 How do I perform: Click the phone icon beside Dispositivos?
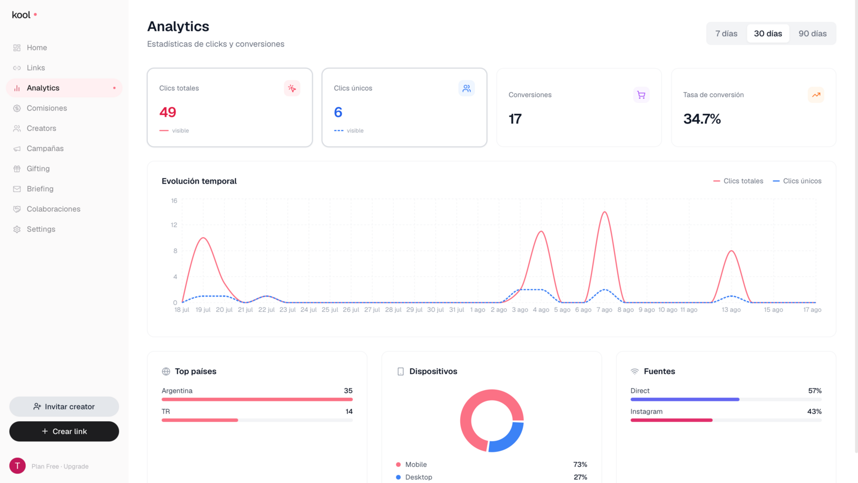click(401, 371)
